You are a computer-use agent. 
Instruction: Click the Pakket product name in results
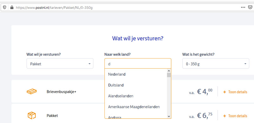(52, 116)
